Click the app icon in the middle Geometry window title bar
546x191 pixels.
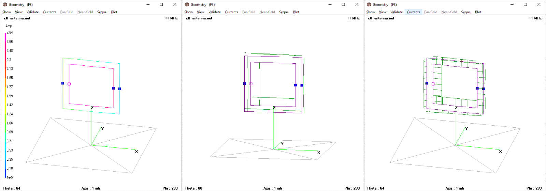[x=187, y=4]
